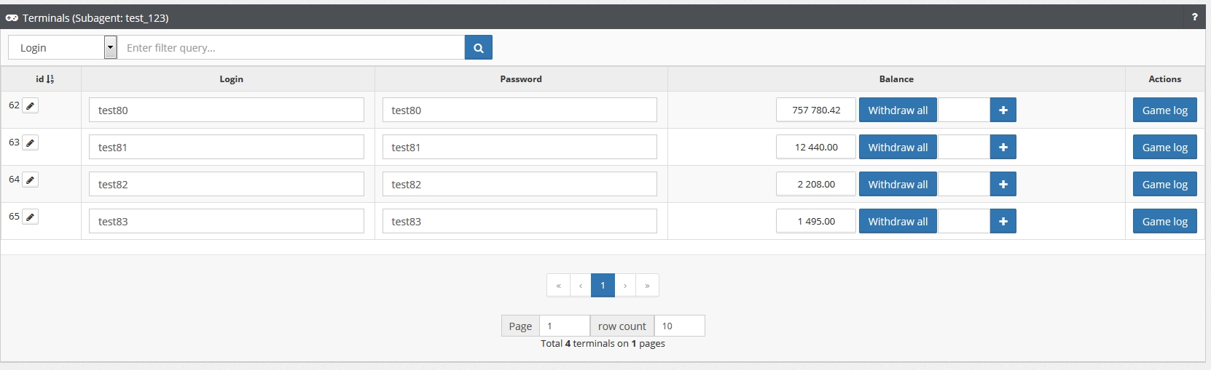Focus the row count input field

point(679,326)
